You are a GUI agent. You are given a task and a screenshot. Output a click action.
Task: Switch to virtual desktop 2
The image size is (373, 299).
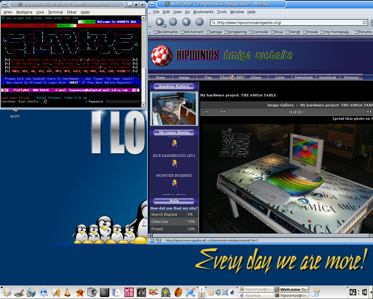(x=201, y=295)
